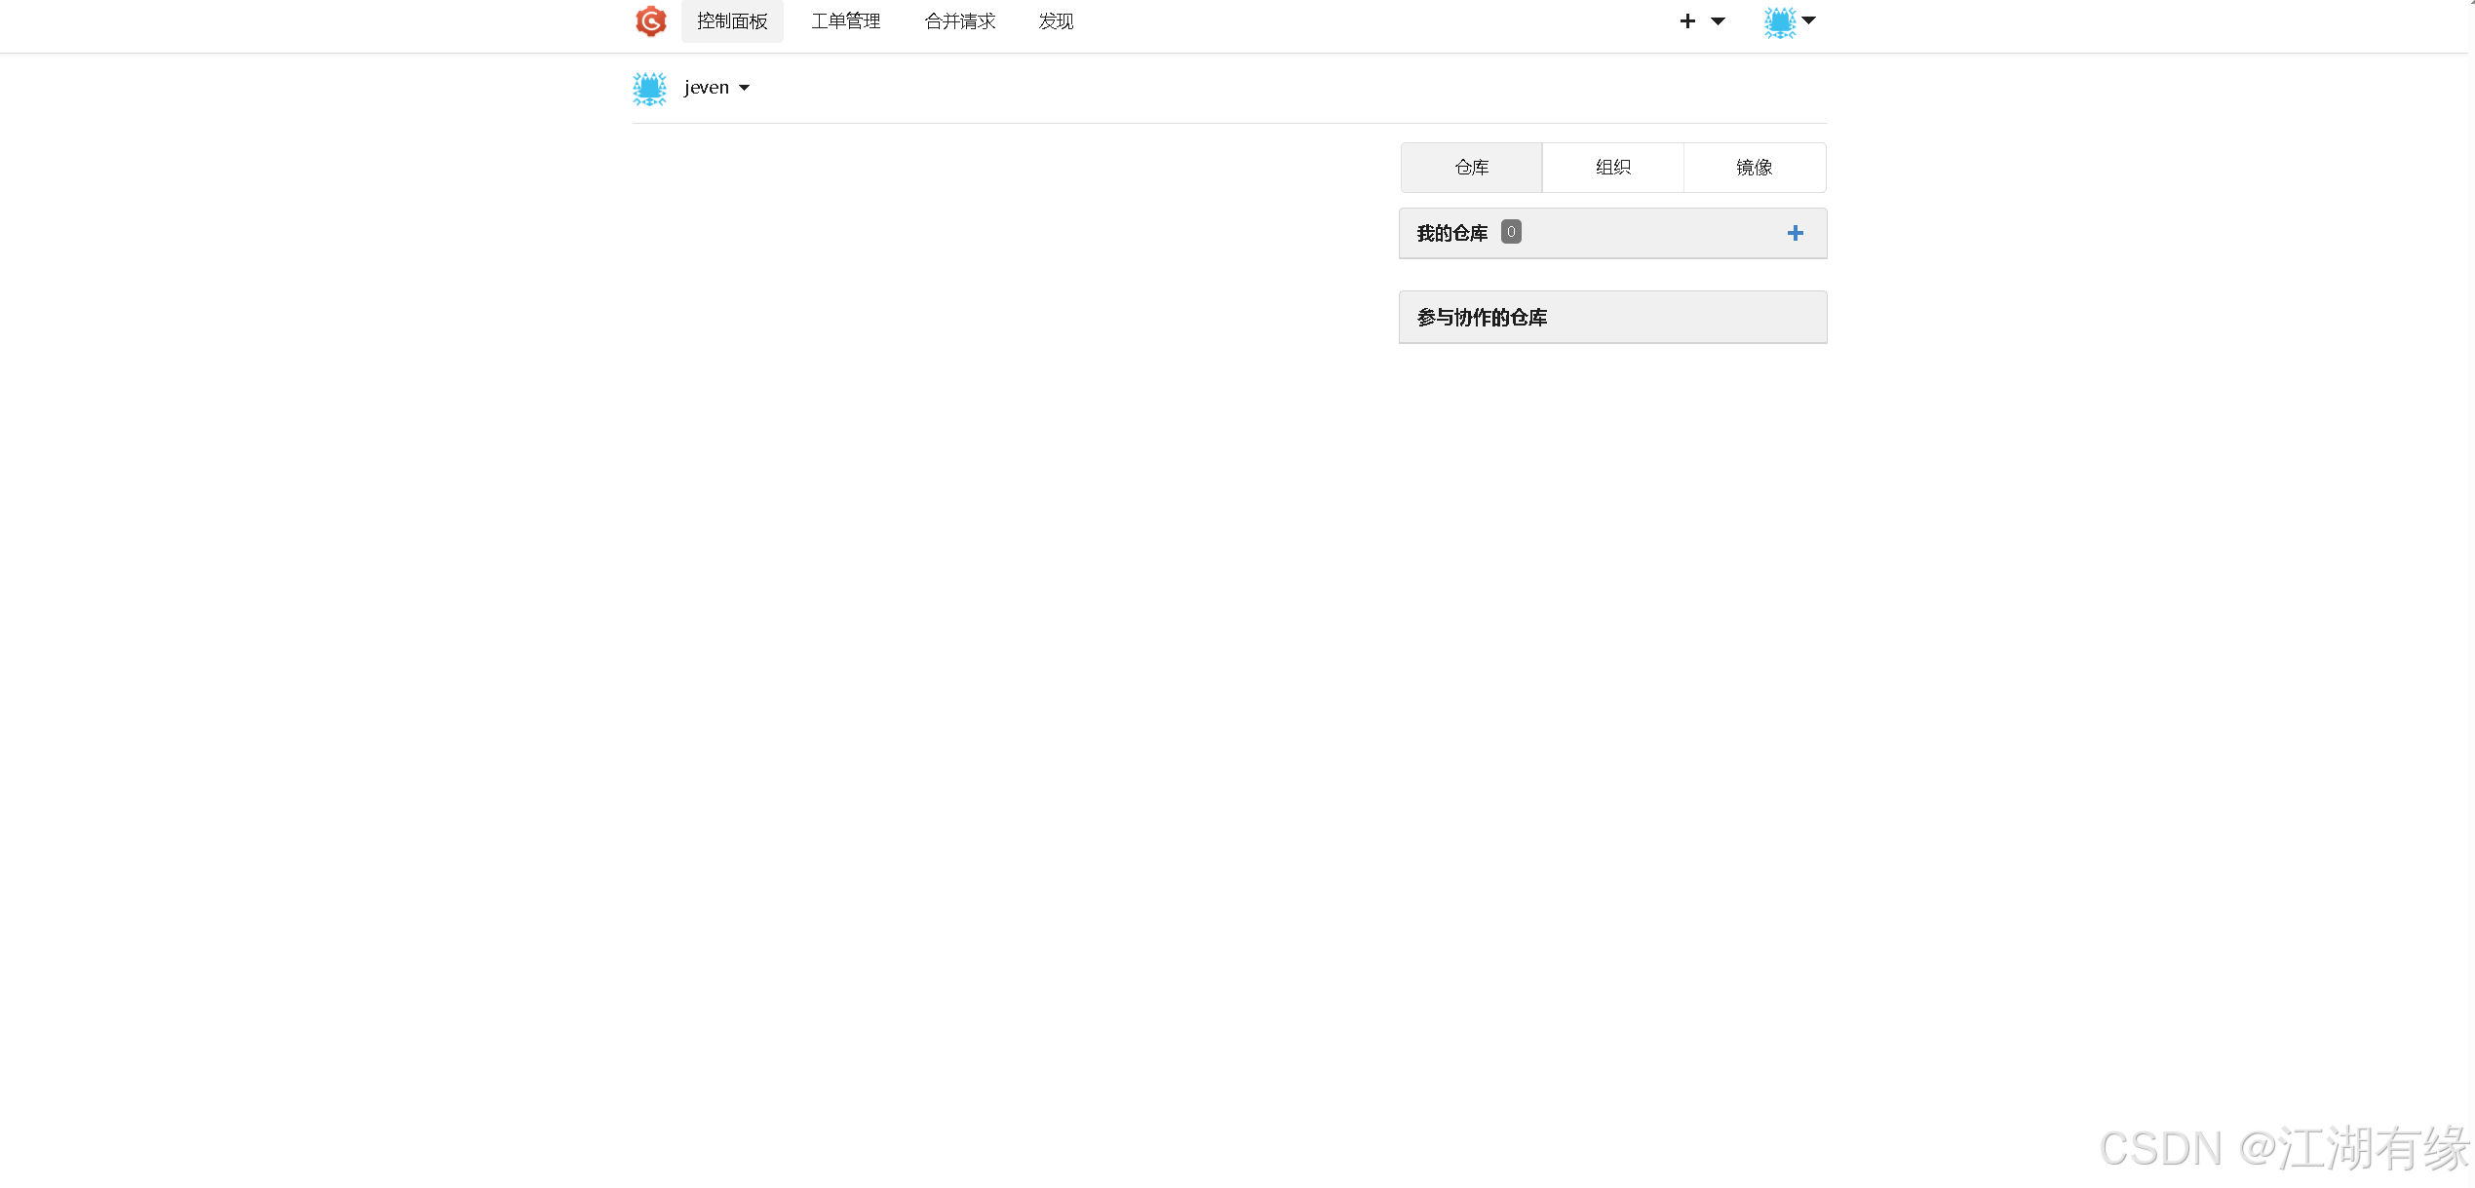This screenshot has height=1188, width=2475.
Task: Select the 仓库 tab
Action: coord(1471,167)
